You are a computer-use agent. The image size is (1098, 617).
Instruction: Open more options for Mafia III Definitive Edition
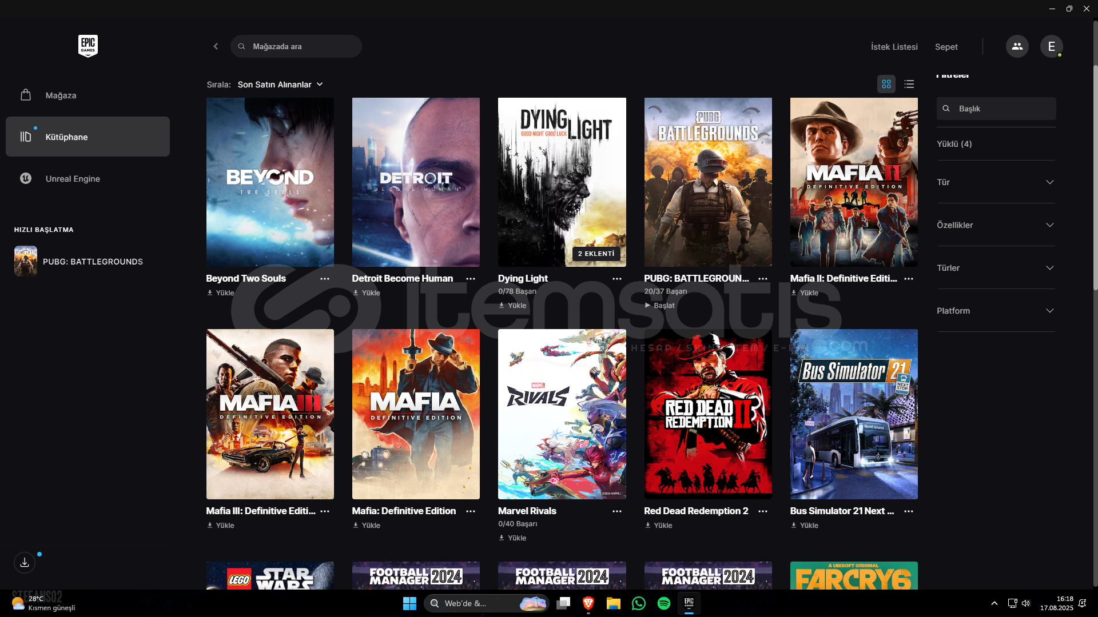325,511
